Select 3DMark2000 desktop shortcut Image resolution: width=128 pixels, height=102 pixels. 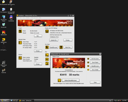(x=4, y=33)
